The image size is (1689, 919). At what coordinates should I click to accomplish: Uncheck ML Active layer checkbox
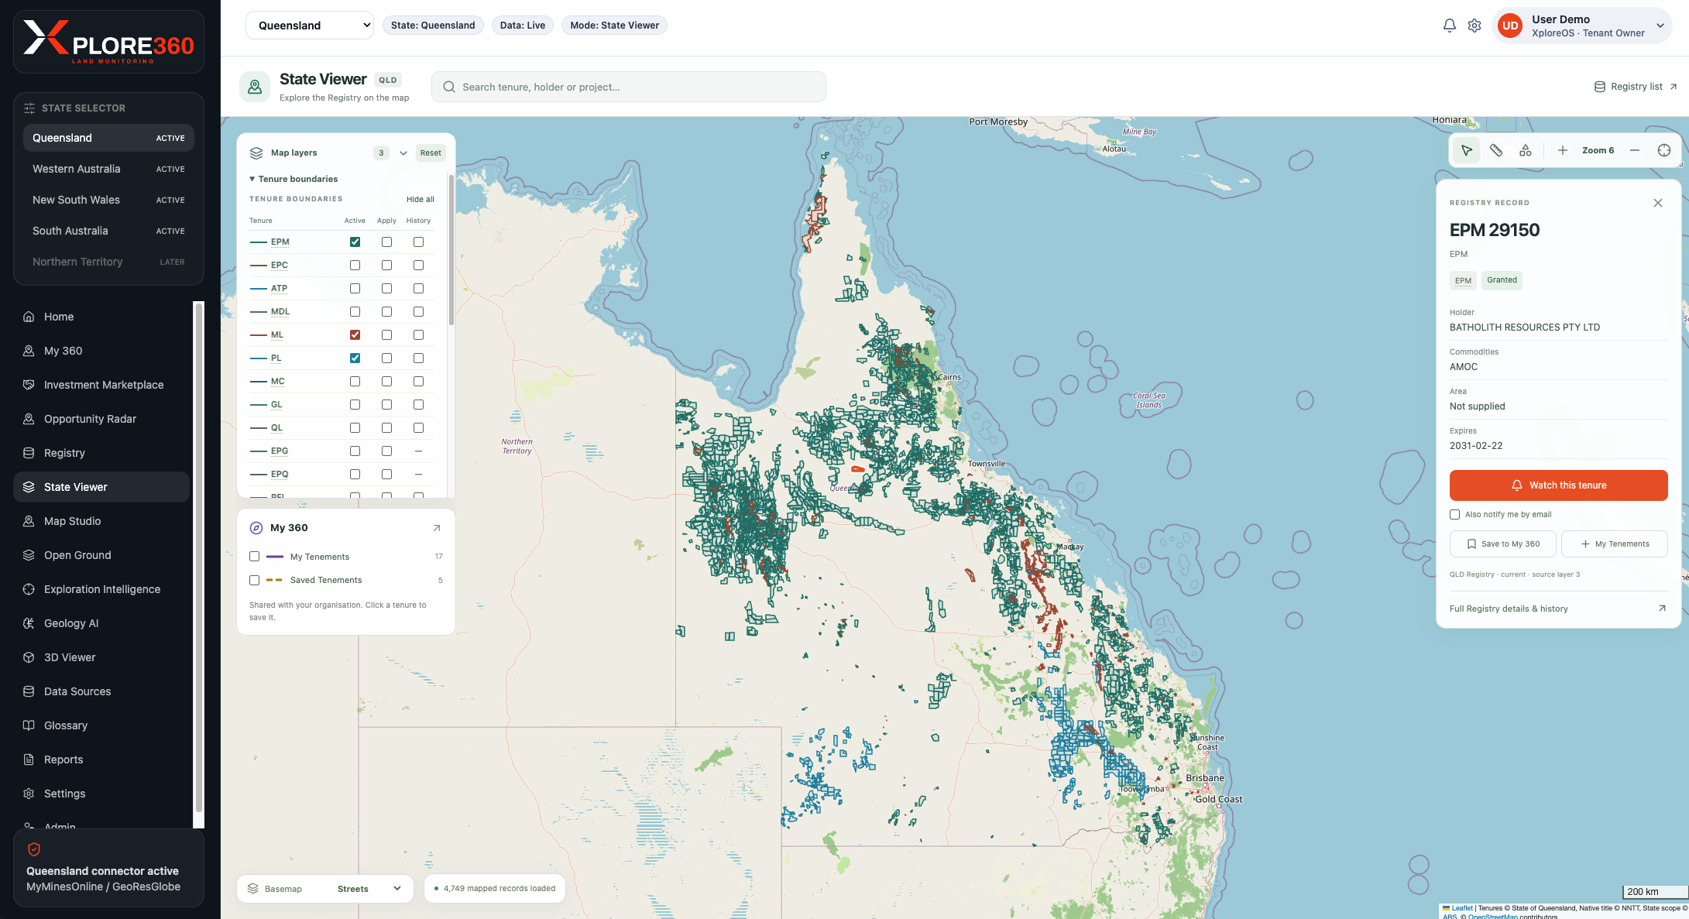[355, 335]
